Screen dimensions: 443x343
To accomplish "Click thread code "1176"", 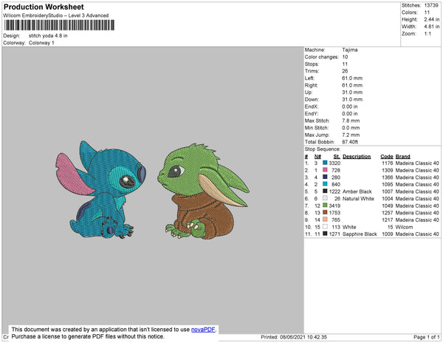I will [388, 163].
